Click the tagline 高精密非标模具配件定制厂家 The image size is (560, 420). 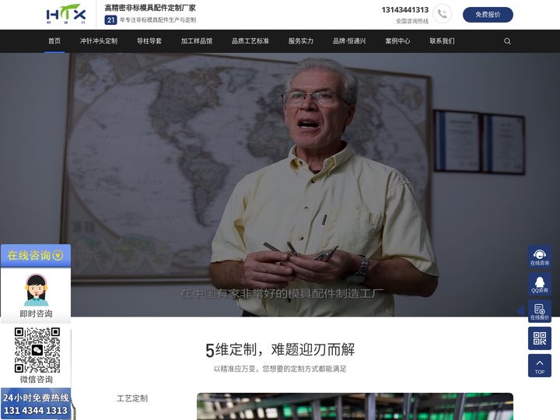click(150, 8)
